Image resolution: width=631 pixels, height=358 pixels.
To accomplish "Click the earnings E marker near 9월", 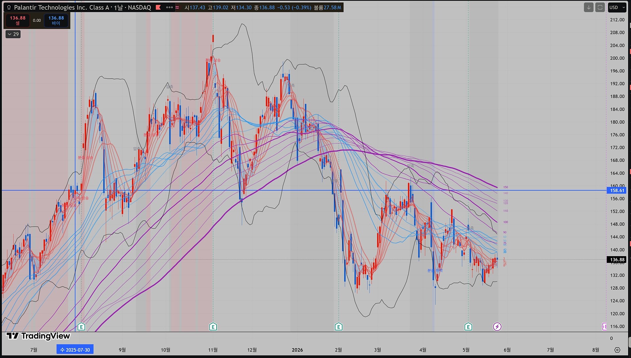I will tap(81, 326).
